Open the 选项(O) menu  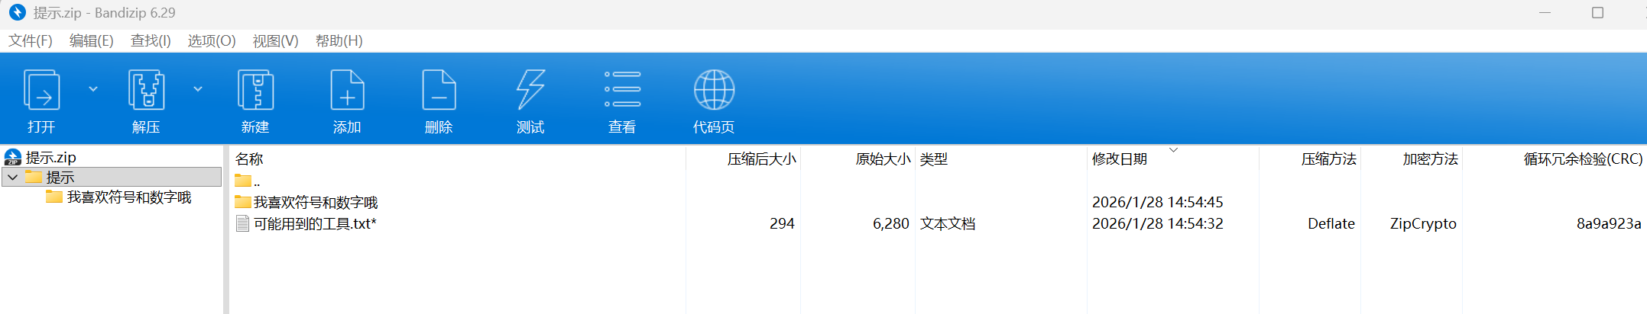212,41
